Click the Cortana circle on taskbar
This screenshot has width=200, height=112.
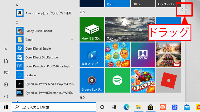[x=102, y=107]
